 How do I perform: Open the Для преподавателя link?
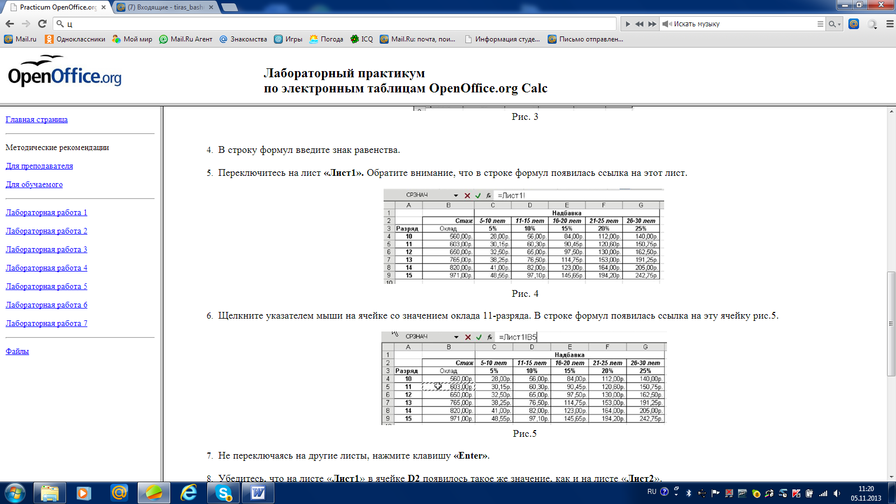(x=39, y=166)
